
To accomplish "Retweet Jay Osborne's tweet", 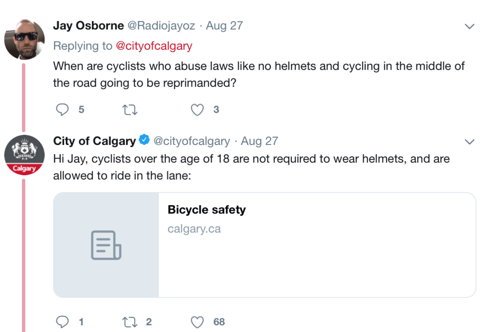I will coord(129,110).
